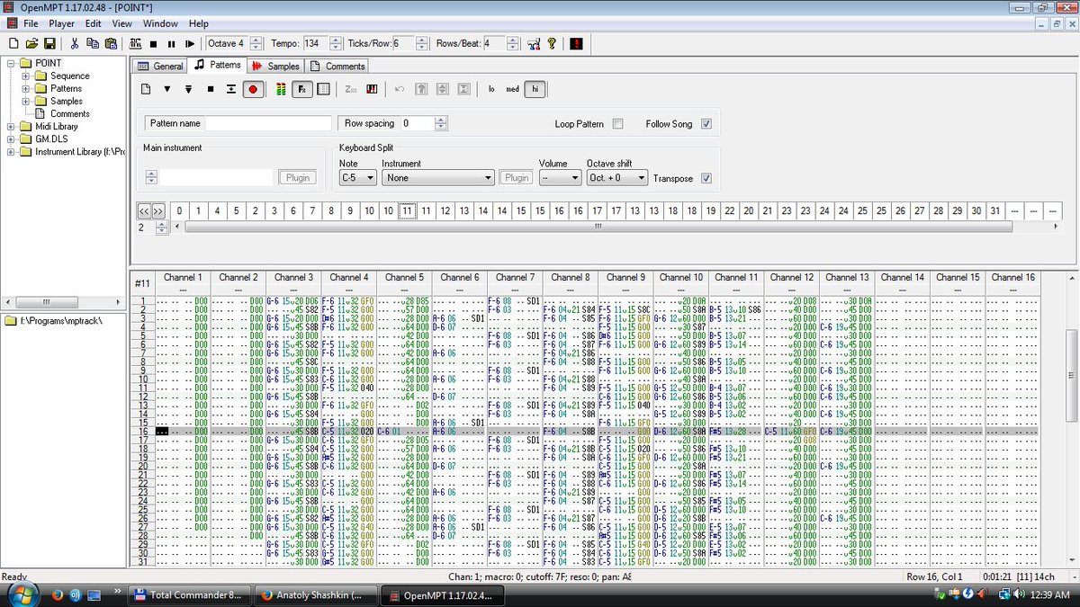This screenshot has width=1080, height=607.
Task: Enable the Loop Pattern checkbox
Action: [x=617, y=123]
